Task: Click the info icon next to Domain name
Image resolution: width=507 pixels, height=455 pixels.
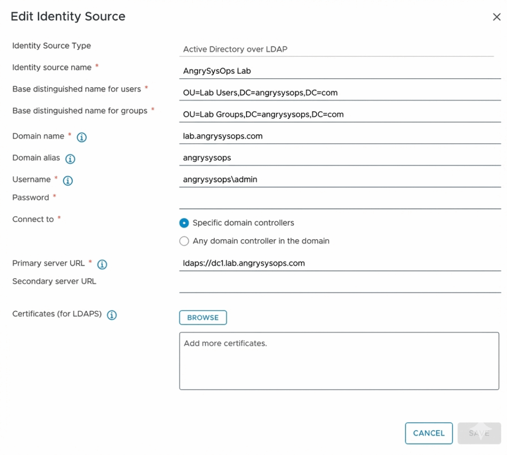Action: (82, 137)
